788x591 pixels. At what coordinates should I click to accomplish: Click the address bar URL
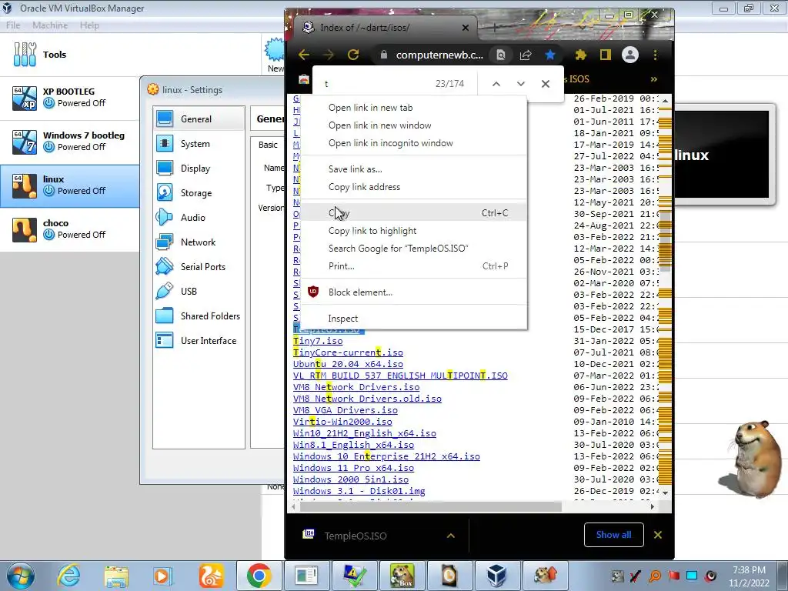439,55
